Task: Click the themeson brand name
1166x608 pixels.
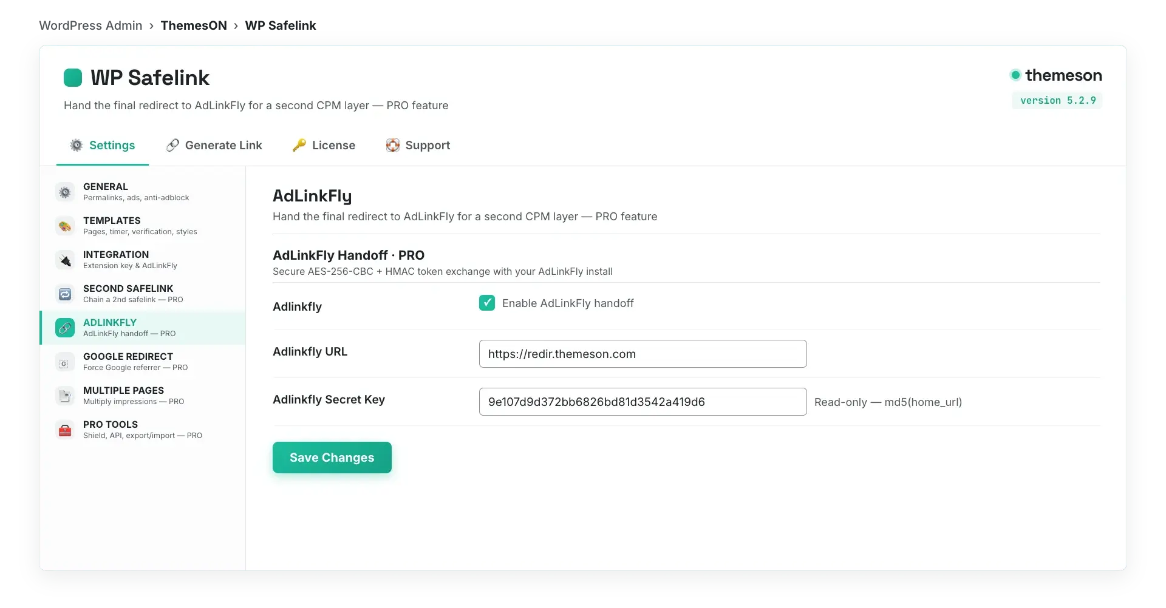Action: coord(1063,75)
